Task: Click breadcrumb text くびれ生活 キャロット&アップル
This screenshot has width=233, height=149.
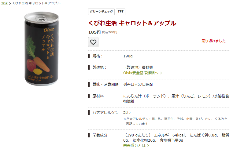Action: [36, 3]
